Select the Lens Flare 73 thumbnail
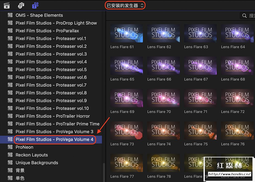Viewport: 255px width, 182px height. pyautogui.click(x=127, y=130)
